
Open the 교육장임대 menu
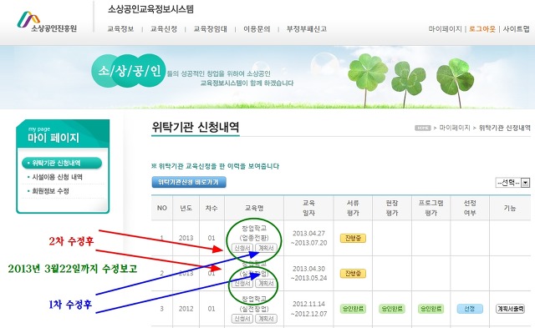click(210, 29)
